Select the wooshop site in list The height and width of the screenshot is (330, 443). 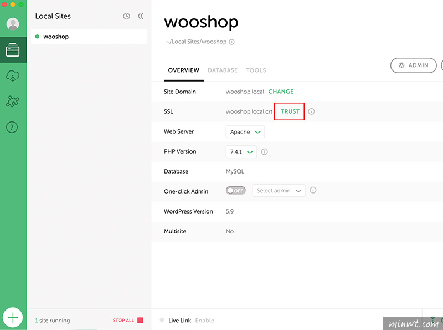(x=89, y=37)
